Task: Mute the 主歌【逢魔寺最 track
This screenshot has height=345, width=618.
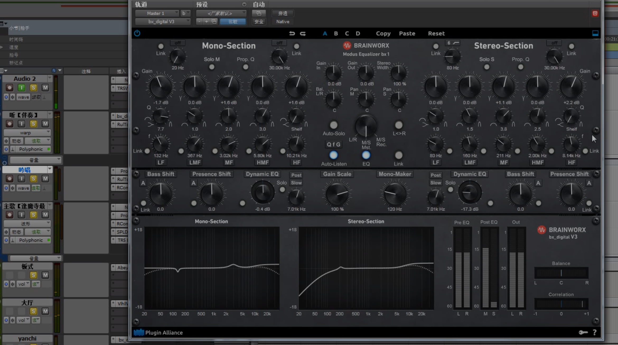Action: pos(45,215)
